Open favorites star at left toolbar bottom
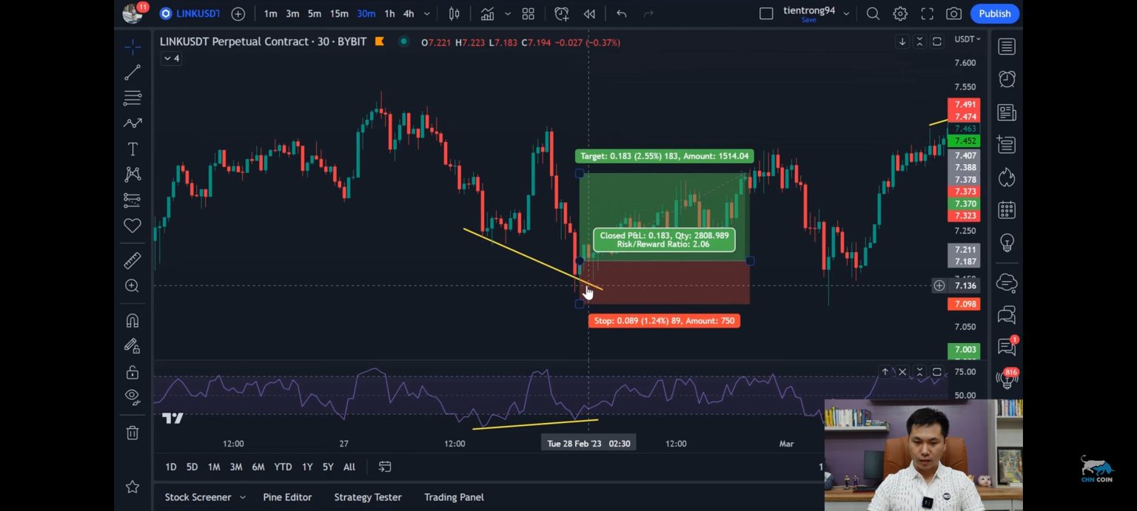 pos(133,487)
